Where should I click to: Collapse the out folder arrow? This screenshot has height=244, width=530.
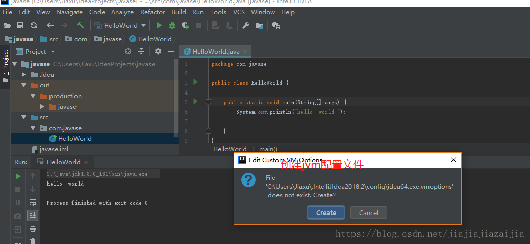tap(23, 85)
